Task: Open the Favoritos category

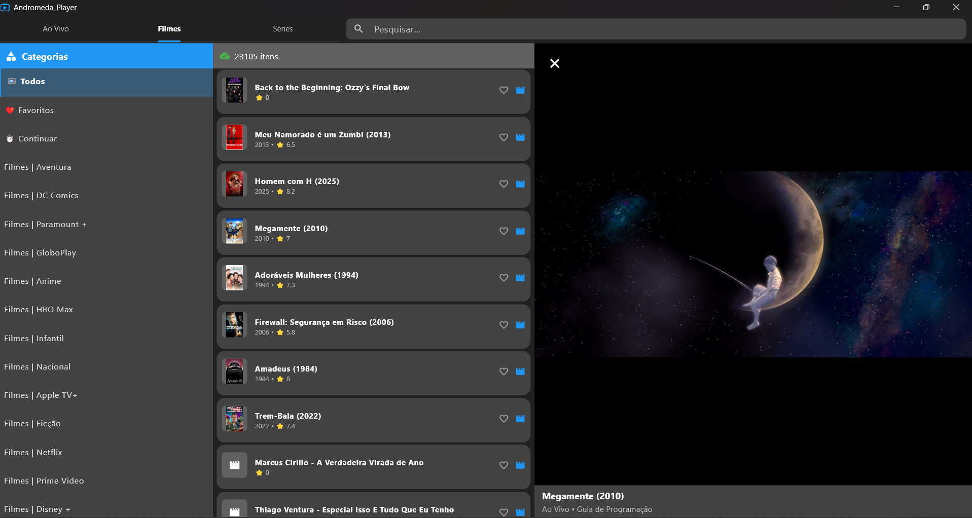Action: point(35,110)
